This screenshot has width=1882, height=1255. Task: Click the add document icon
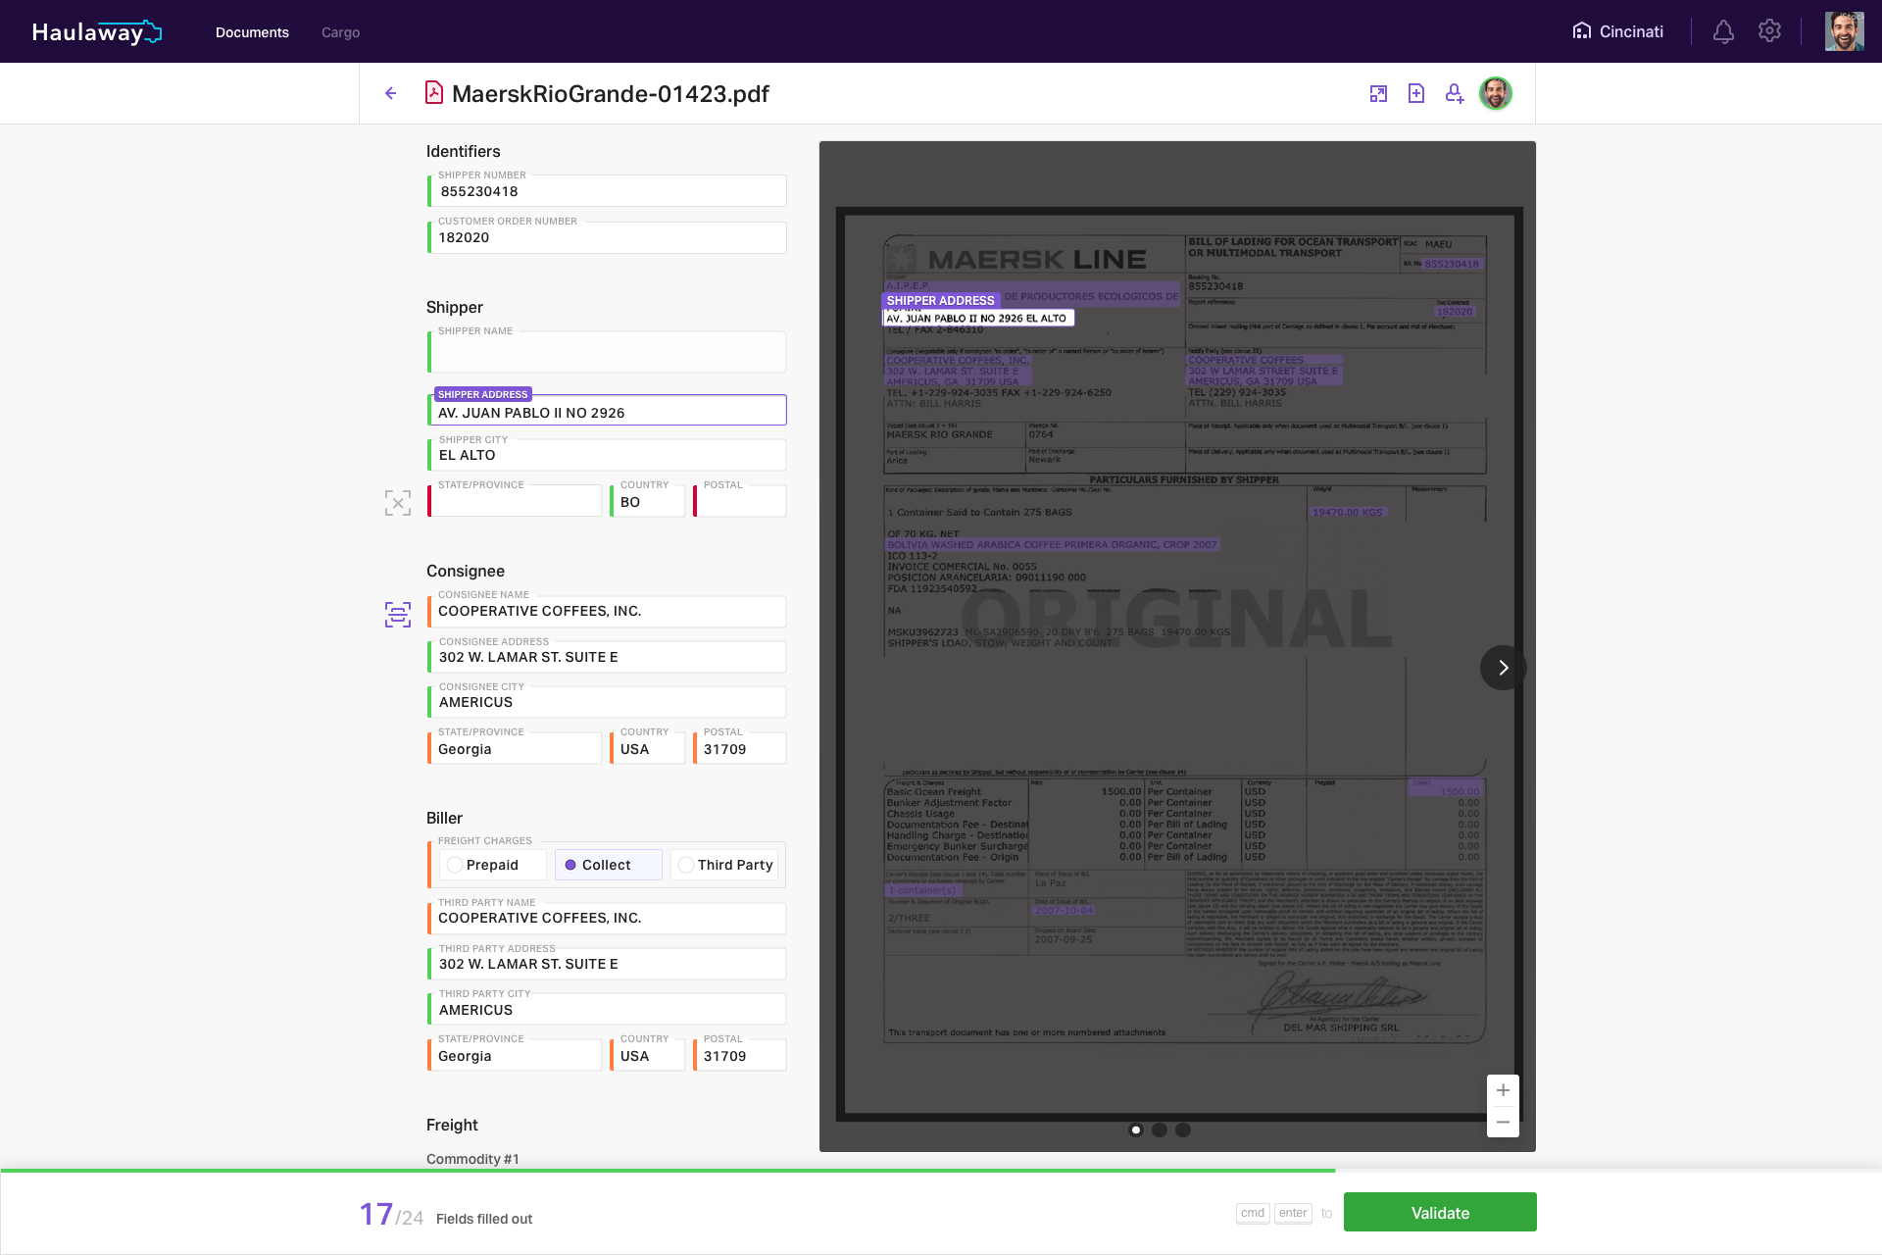point(1416,93)
